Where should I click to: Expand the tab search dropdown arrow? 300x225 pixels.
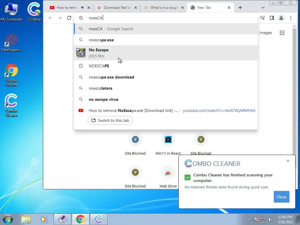263,8
